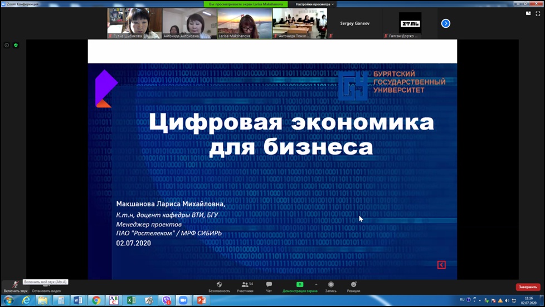Select Larisa Makshanova's video thumbnail
545x307 pixels.
coord(244,23)
